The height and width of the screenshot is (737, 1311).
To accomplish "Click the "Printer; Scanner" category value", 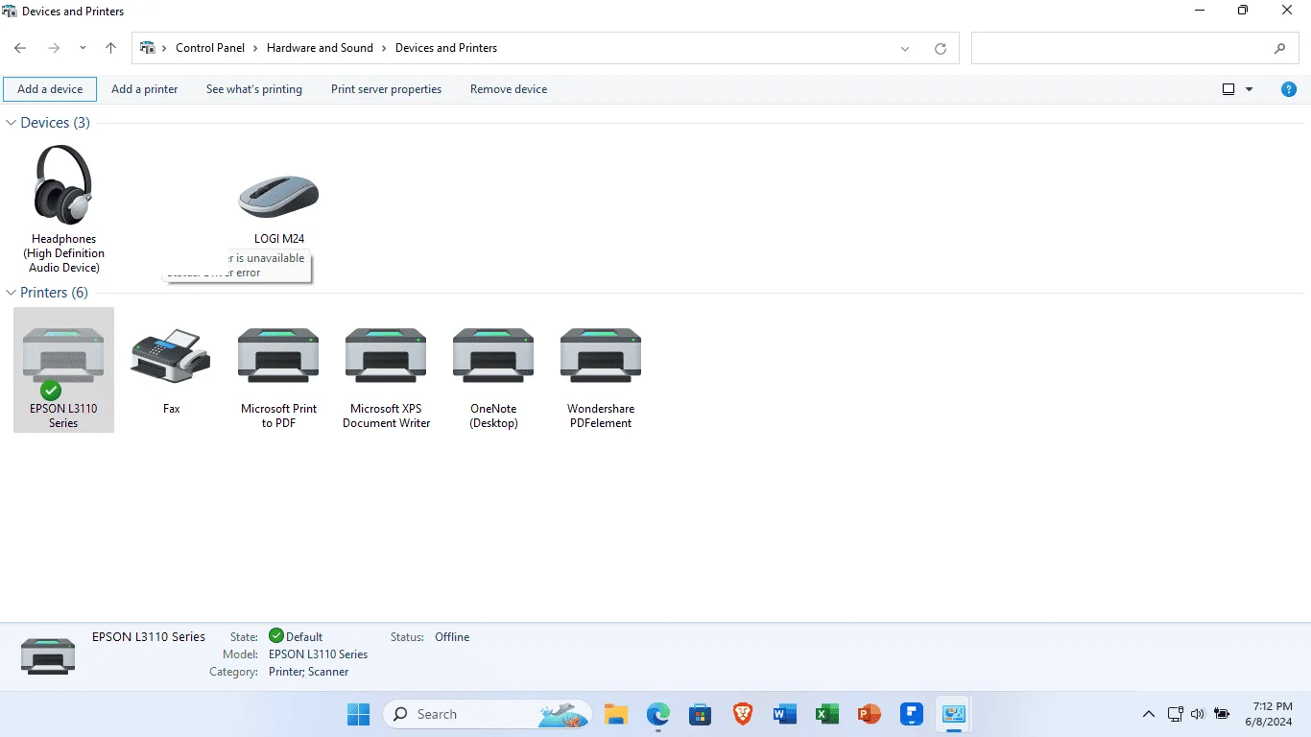I will 309,672.
